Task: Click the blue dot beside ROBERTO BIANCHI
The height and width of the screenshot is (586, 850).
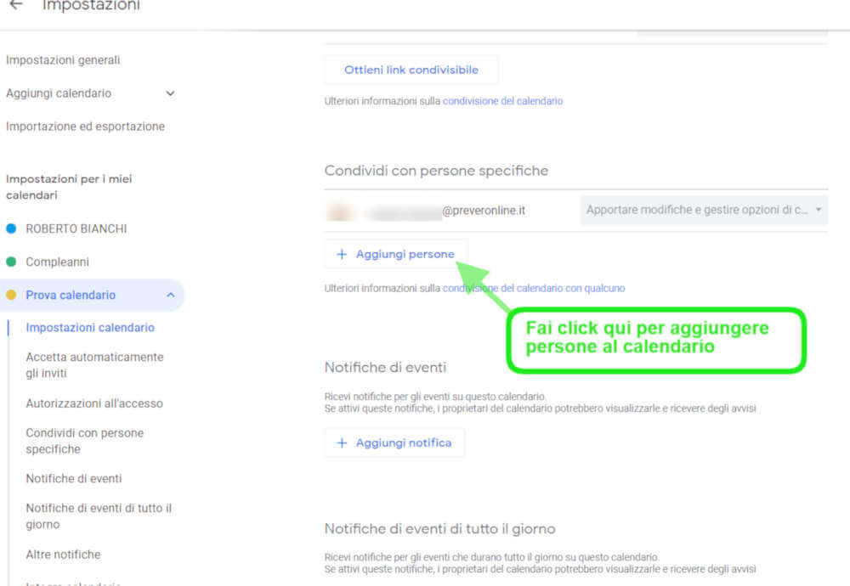Action: tap(11, 228)
